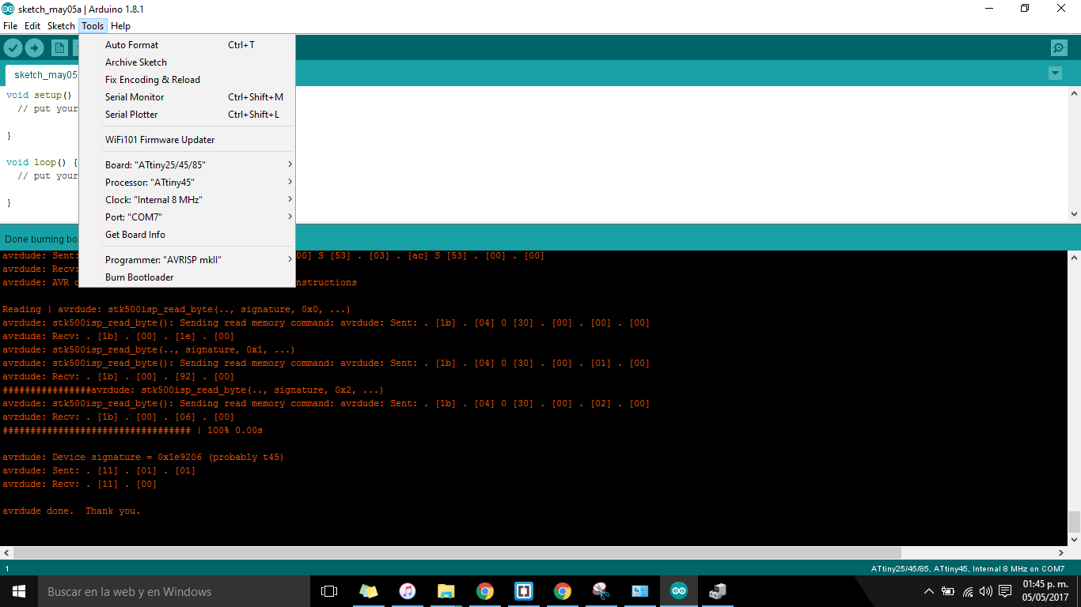
Task: Open the Edit menu
Action: click(x=32, y=26)
